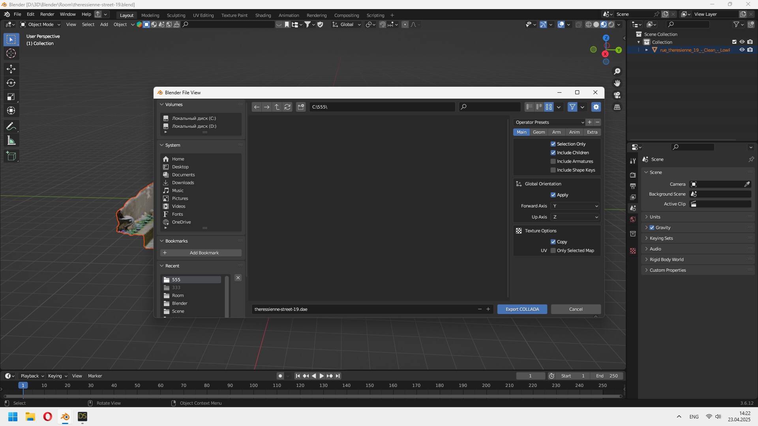The height and width of the screenshot is (426, 758).
Task: Toggle Apply global orientation checkbox
Action: (553, 195)
